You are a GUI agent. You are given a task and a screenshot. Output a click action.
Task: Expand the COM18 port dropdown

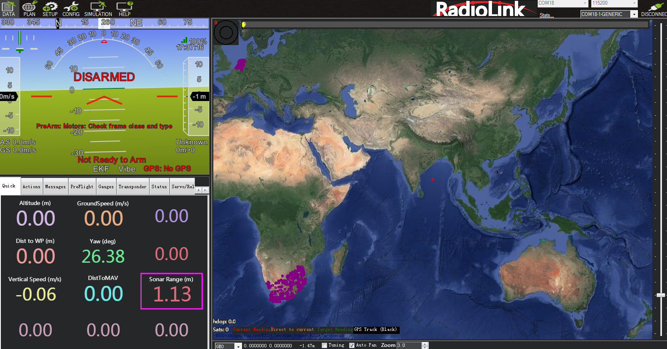tap(585, 3)
